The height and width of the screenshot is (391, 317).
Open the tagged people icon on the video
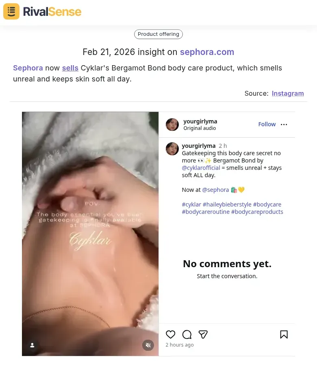(x=32, y=345)
